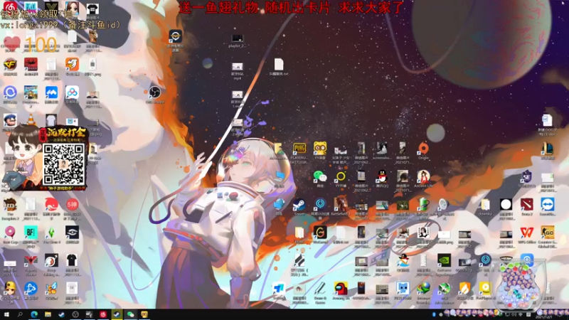Screen dimensions: 569x320
Task: Open the yellow PotPlayer shortcut
Action: 485,289
